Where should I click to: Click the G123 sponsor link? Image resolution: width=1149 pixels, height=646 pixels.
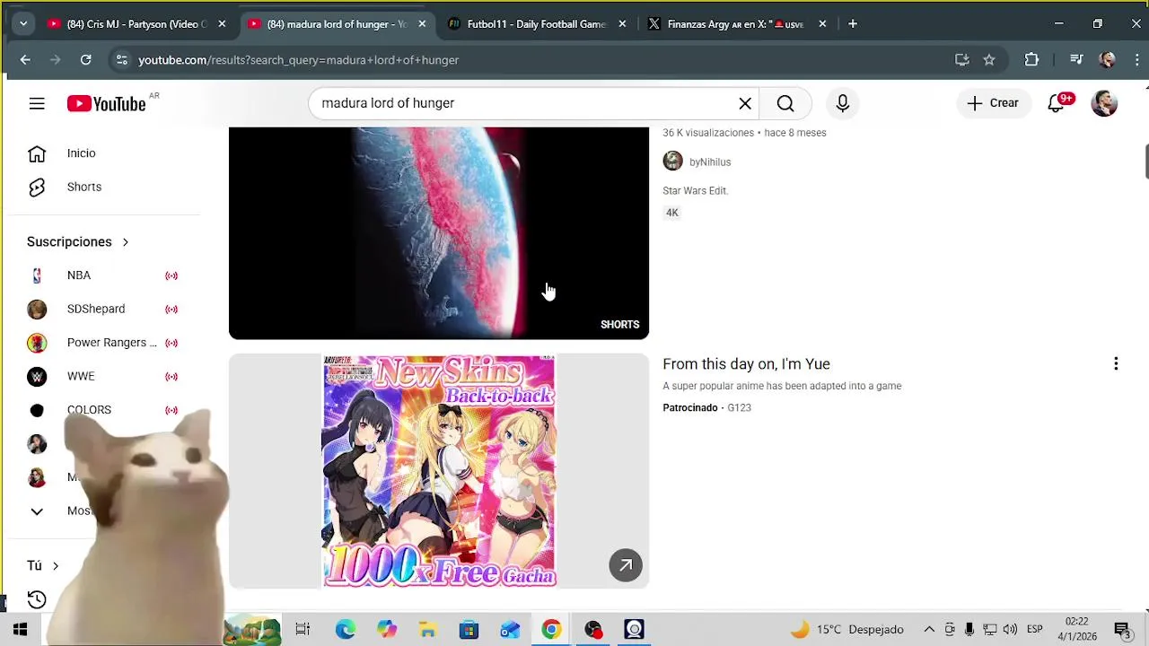[x=739, y=408]
